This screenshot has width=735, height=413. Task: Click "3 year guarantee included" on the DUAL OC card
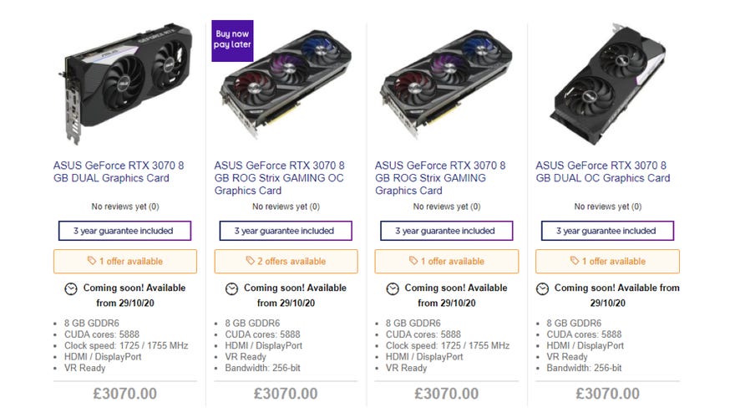(x=607, y=231)
